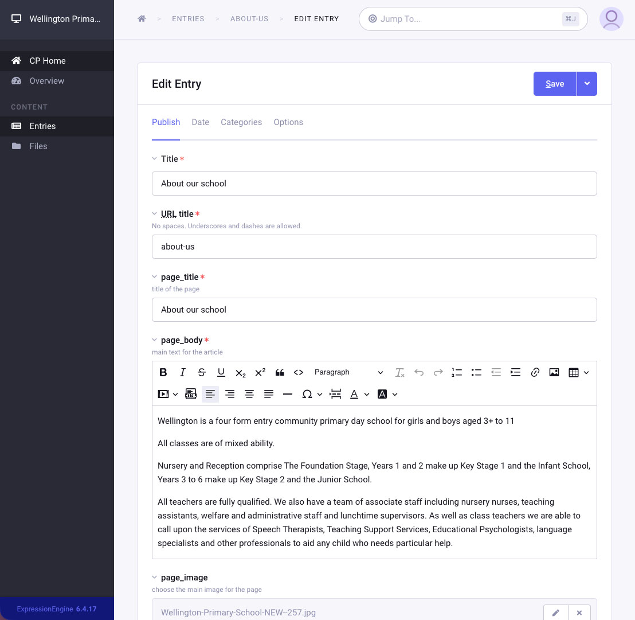Collapse the page_body field
635x620 pixels.
(154, 340)
